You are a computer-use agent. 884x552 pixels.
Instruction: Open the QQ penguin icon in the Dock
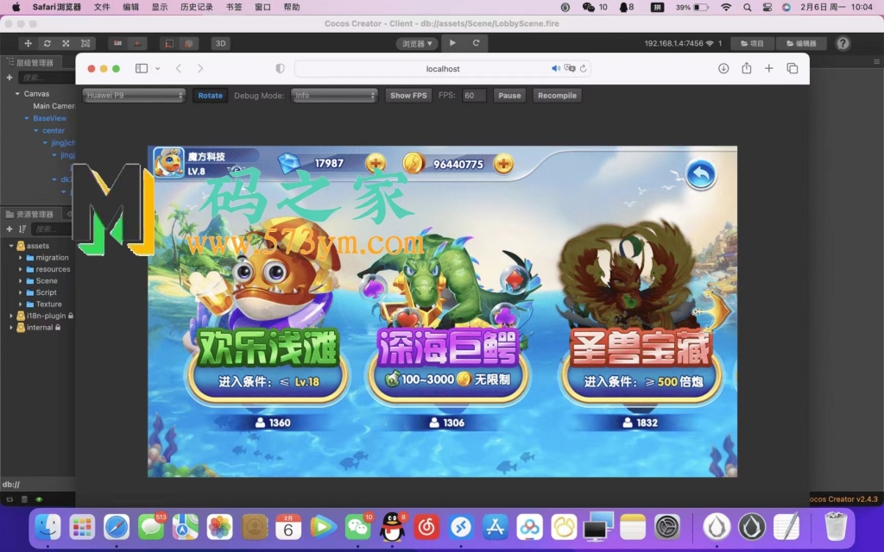click(x=392, y=527)
